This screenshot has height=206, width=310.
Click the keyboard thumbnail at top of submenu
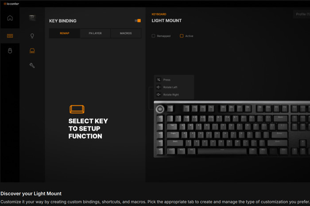(x=32, y=18)
